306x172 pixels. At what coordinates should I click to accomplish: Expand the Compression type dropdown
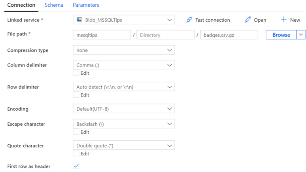point(169,50)
